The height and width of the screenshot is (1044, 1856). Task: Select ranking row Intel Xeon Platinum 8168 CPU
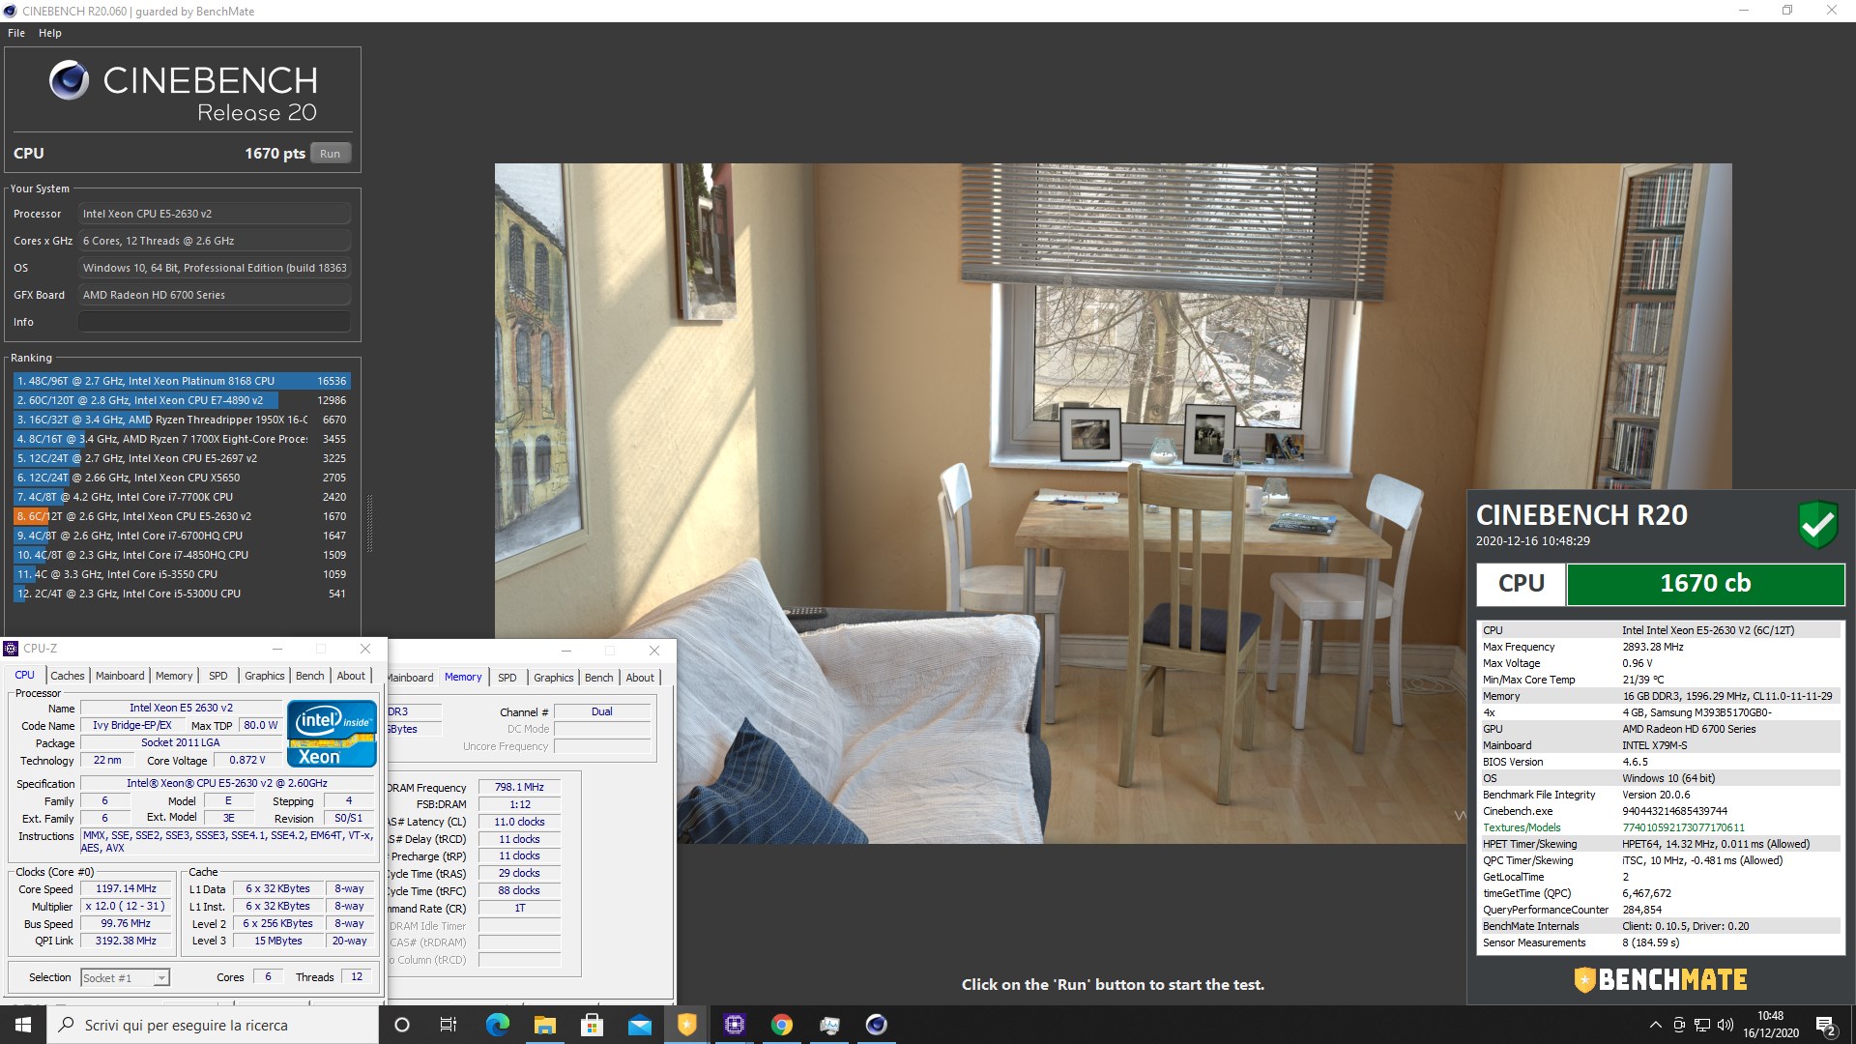[x=182, y=381]
